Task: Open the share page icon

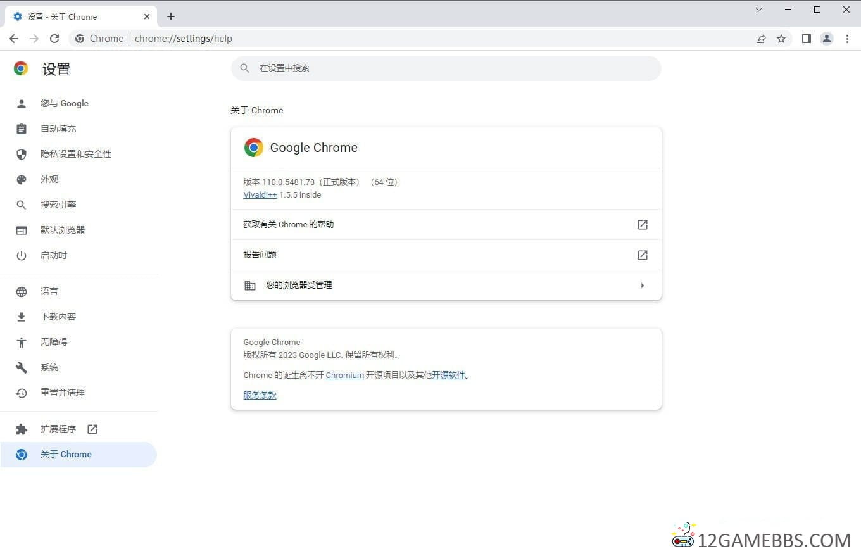Action: coord(761,39)
